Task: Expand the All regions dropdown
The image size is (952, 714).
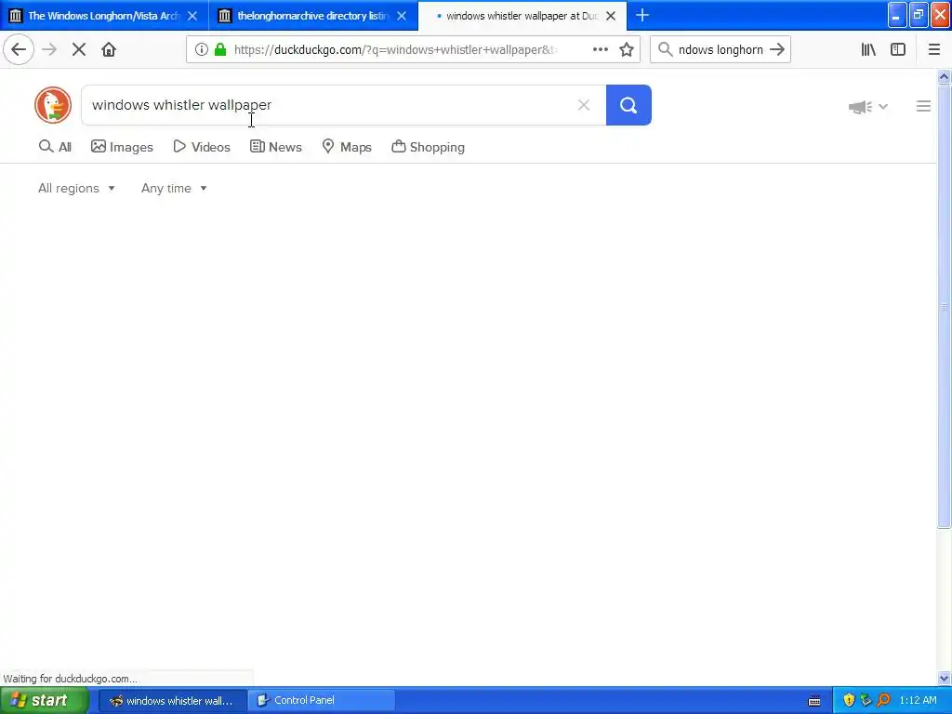Action: click(76, 188)
